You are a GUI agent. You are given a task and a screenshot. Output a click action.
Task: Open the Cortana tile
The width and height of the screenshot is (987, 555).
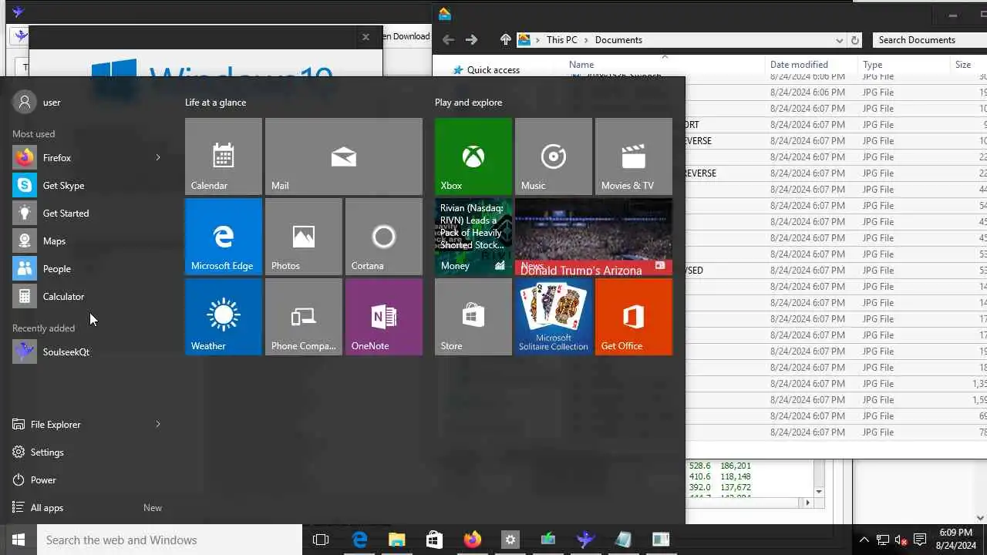384,237
